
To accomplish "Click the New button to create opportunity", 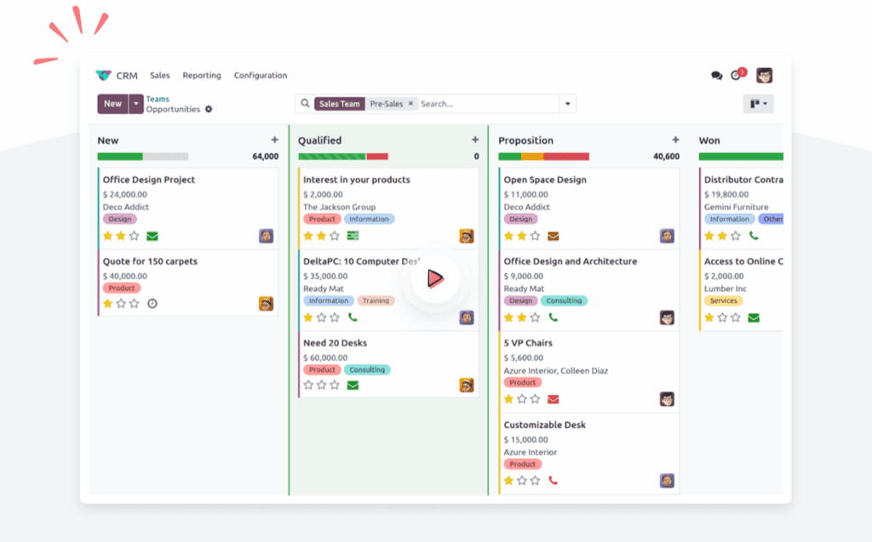I will 112,103.
